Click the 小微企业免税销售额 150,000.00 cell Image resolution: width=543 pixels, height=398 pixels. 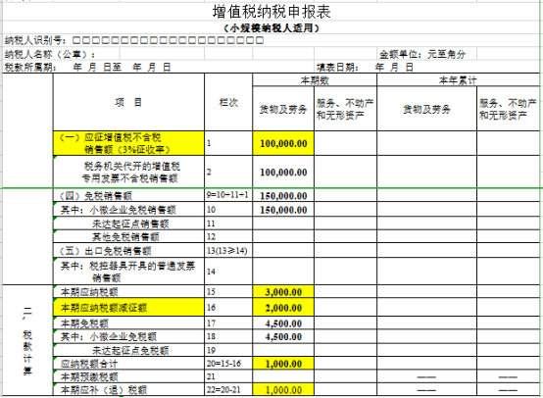283,210
